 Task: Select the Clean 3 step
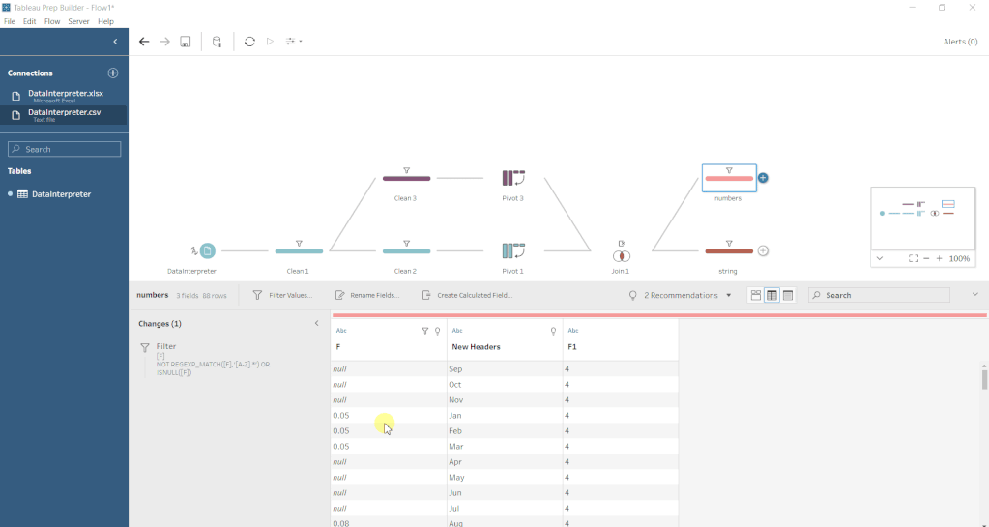pyautogui.click(x=406, y=178)
